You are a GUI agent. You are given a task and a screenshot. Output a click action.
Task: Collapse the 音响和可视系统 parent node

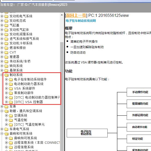coord(2,134)
